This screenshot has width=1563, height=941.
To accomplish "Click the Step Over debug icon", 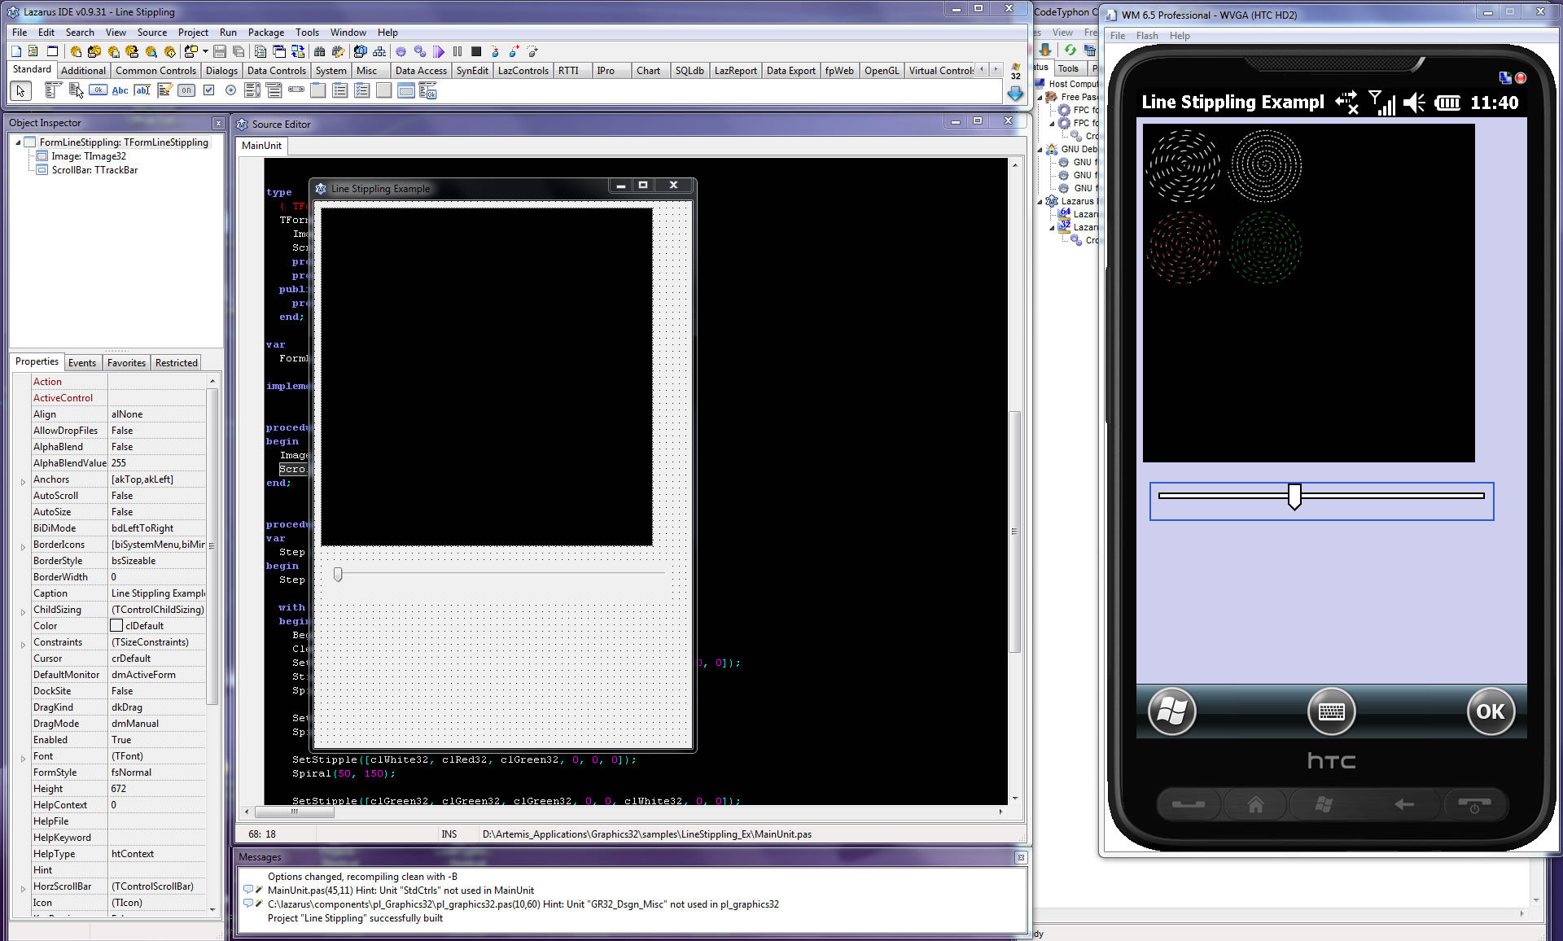I will [514, 51].
